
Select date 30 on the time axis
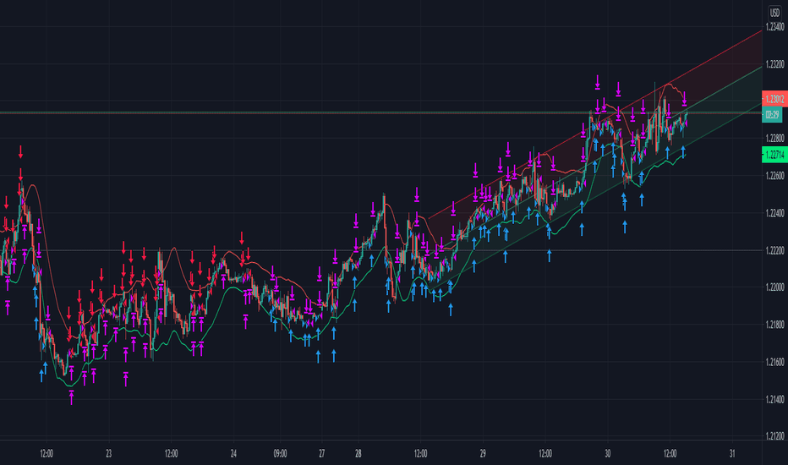[x=607, y=453]
